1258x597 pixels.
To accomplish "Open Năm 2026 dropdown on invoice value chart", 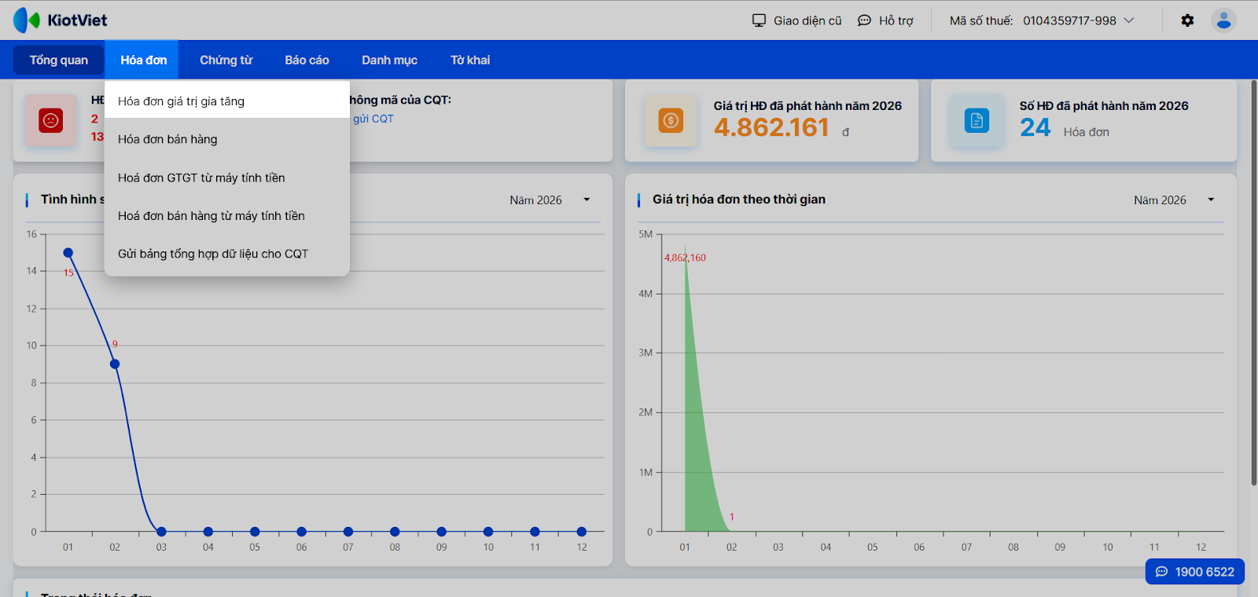I will [x=1211, y=200].
